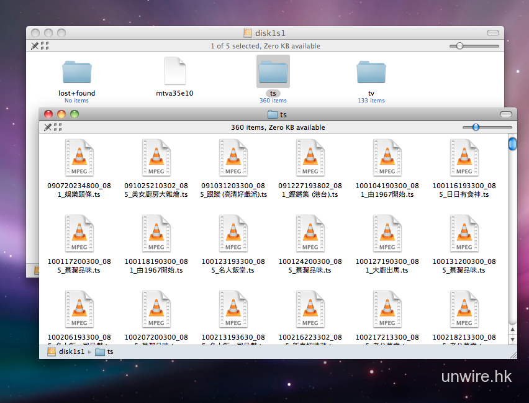Screen dimensions: 529x403
Task: Click the scroll down arrow in ts window
Action: pos(512,338)
